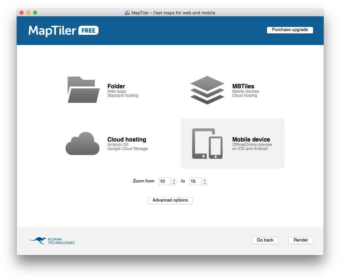Viewport: 340px width, 280px height.
Task: Close the MapTiler window
Action: pyautogui.click(x=21, y=13)
